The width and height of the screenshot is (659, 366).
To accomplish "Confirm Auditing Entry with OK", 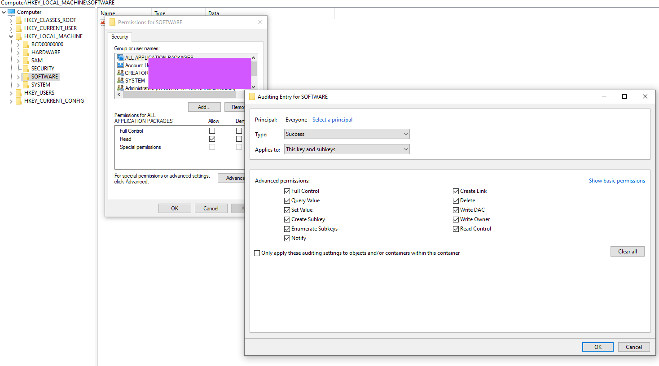I will [598, 347].
